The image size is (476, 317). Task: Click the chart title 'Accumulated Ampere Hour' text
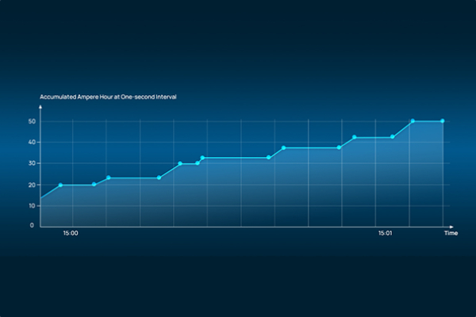tap(76, 97)
